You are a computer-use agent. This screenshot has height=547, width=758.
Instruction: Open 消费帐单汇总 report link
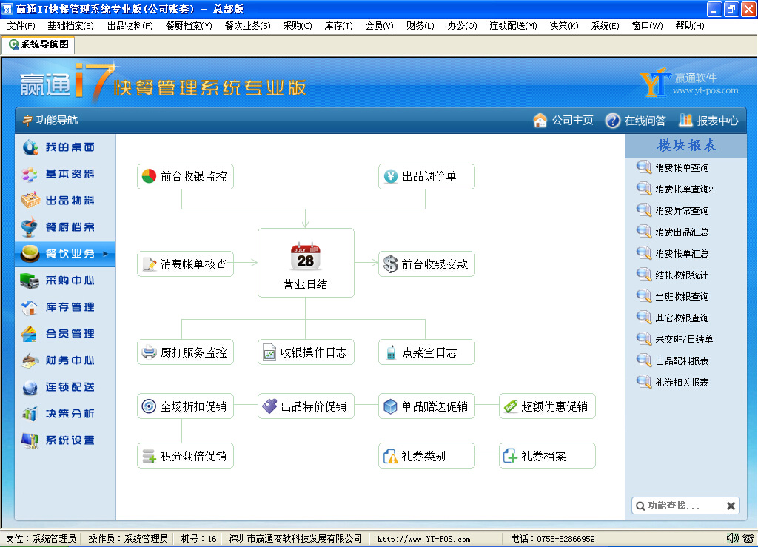[682, 254]
